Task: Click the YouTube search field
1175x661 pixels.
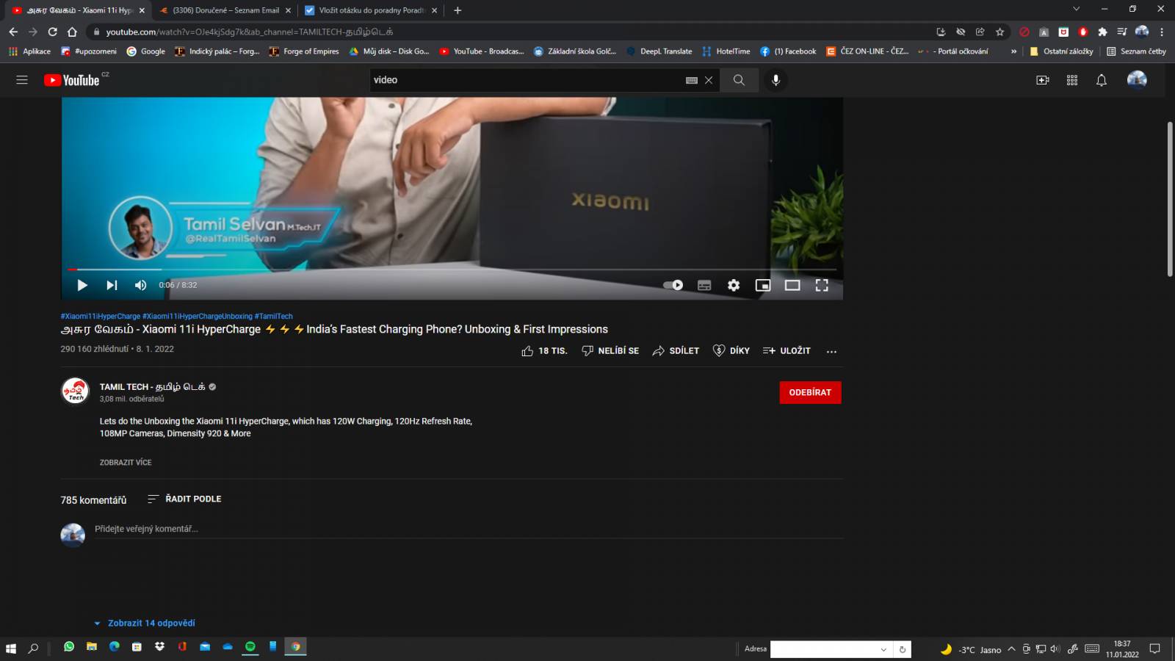Action: 525,80
